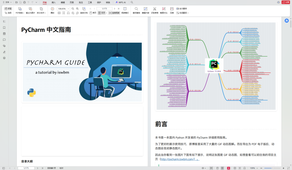Viewport: 292px width, 170px height.
Task: Start slideshow with 播放 icon
Action: coord(52,9)
